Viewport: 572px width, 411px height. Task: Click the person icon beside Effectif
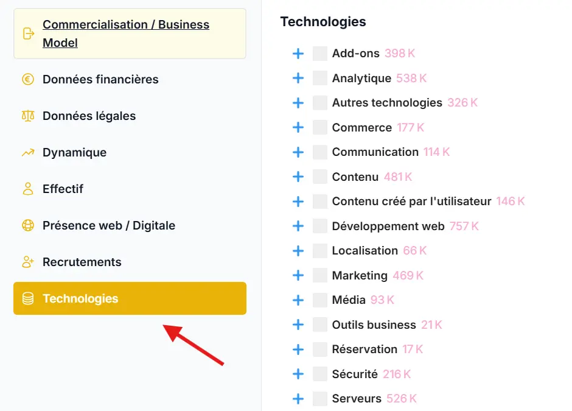pos(27,189)
